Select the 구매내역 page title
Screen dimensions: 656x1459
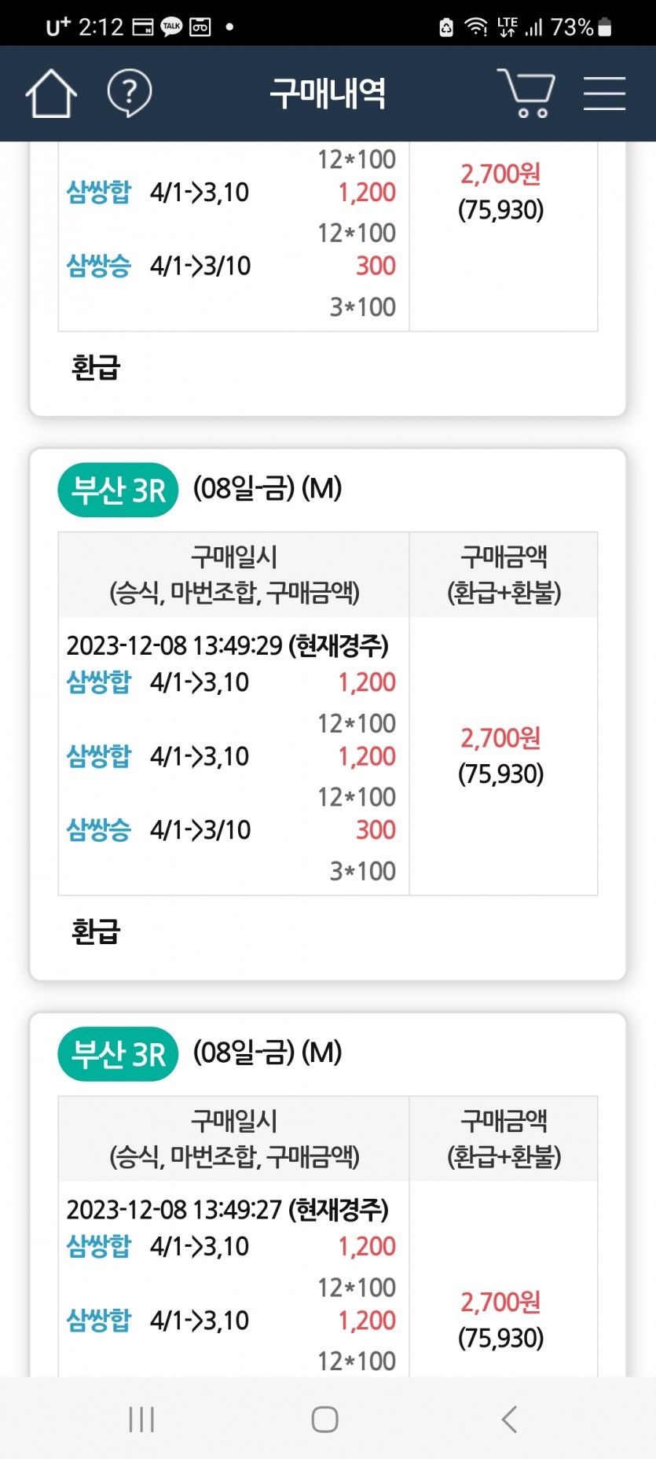(x=328, y=94)
